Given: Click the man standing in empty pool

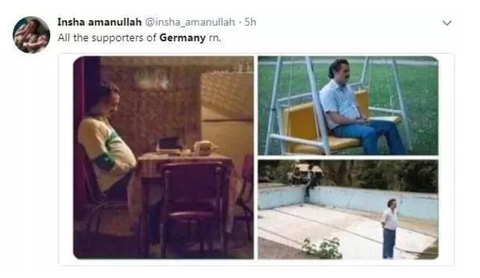Looking at the screenshot, I should point(390,228).
